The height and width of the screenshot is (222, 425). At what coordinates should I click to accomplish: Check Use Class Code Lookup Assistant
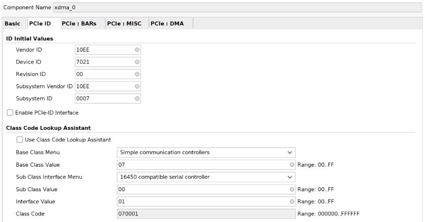pyautogui.click(x=19, y=140)
